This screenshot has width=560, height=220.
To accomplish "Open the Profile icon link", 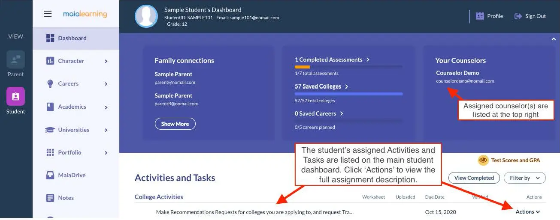I will coord(480,16).
